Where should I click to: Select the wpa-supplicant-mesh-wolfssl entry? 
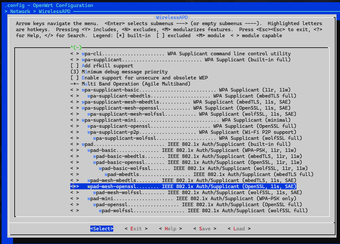tap(183, 114)
